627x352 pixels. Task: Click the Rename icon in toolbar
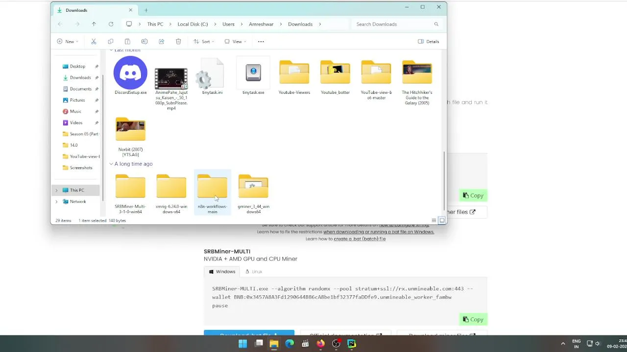(x=145, y=42)
